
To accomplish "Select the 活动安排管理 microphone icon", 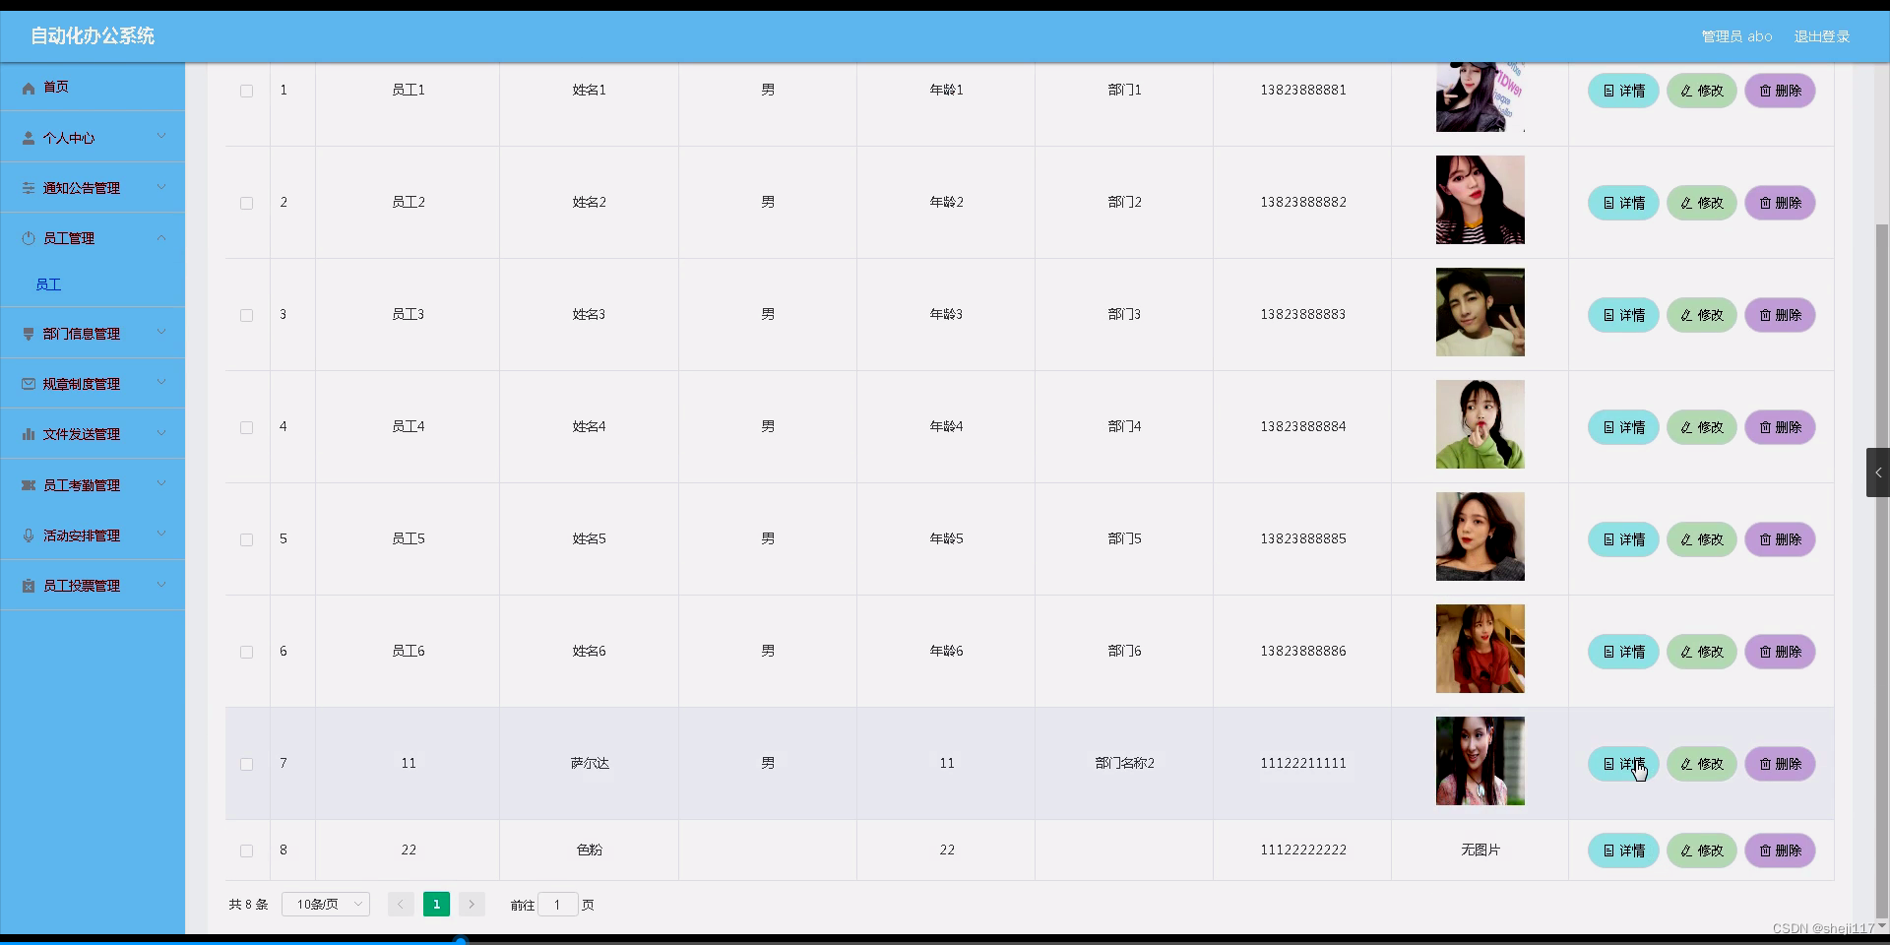I will pos(28,535).
